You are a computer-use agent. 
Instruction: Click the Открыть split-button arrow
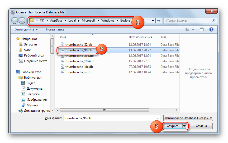point(184,126)
